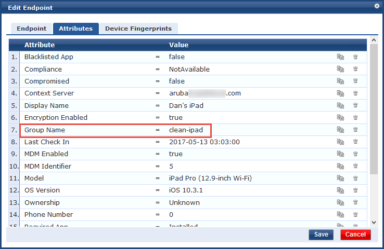Delete the Display Name attribute row
The image size is (384, 249).
click(355, 105)
